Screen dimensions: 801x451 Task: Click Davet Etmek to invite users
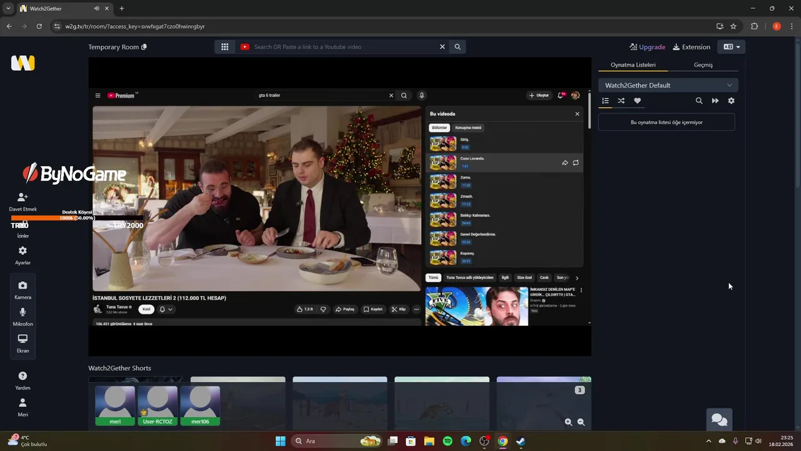pyautogui.click(x=23, y=202)
